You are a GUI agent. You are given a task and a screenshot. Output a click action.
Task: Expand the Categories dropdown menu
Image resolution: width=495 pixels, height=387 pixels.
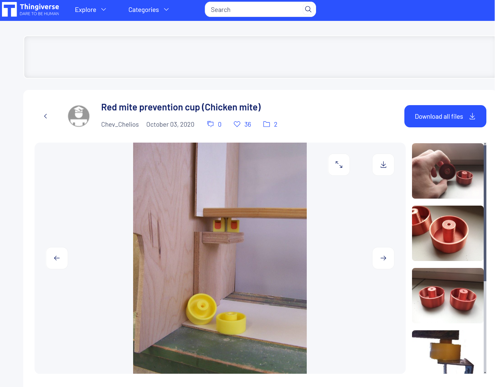(148, 10)
